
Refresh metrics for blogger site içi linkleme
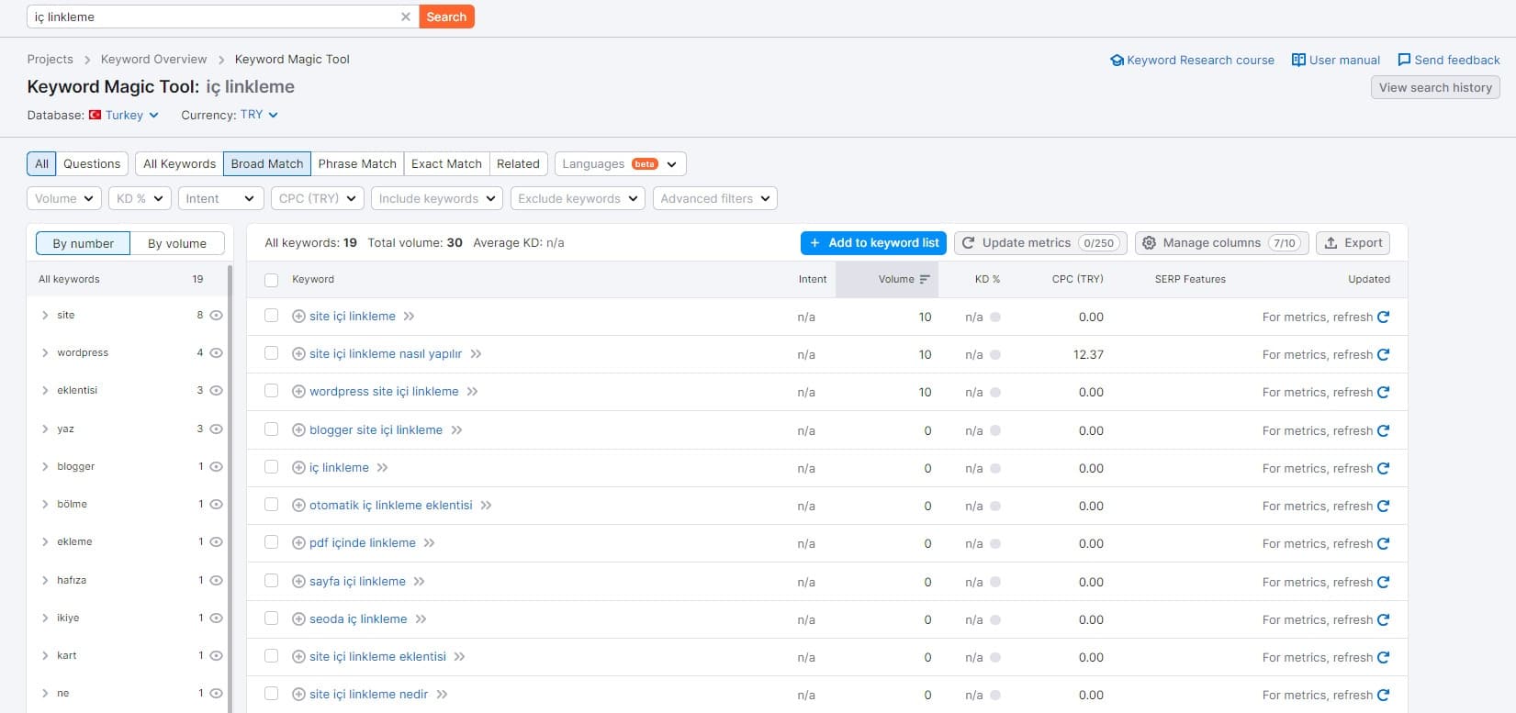1383,430
